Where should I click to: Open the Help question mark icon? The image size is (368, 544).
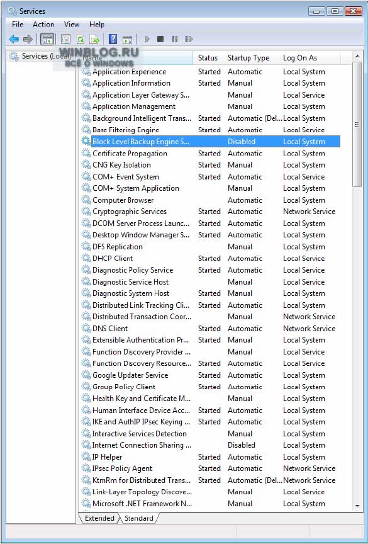[113, 39]
